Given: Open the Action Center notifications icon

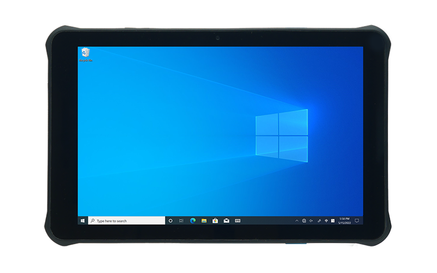Looking at the screenshot, I should click(357, 221).
